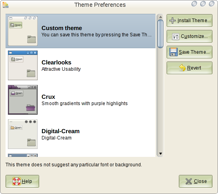Viewport: 218px width, 194px height.
Task: Click the floppy disk icon on Save Theme
Action: click(x=173, y=52)
